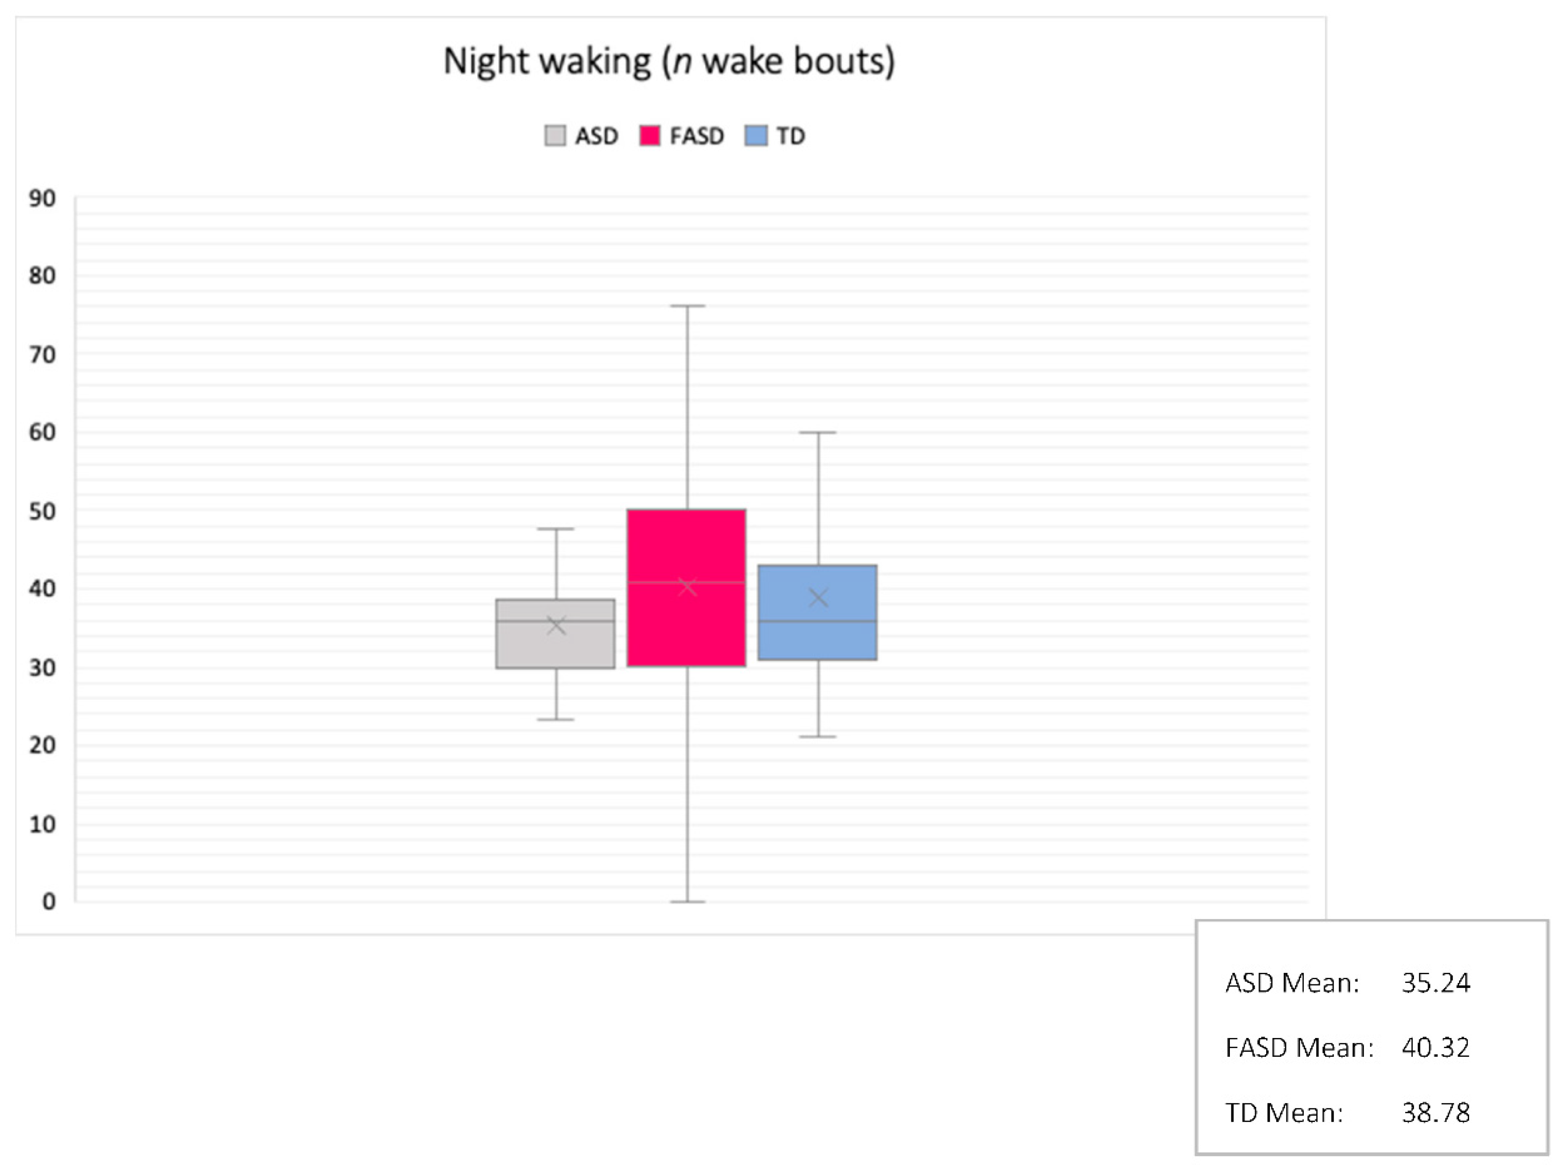Select the ASD legend label
The width and height of the screenshot is (1561, 1173).
[x=596, y=136]
